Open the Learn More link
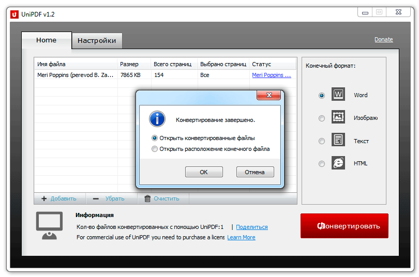This screenshot has height=277, width=419. click(x=241, y=237)
